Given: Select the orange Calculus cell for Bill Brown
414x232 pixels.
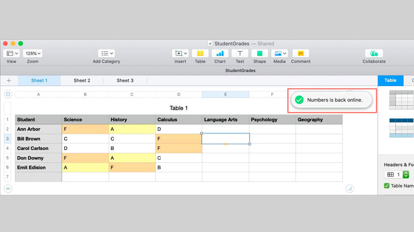Looking at the screenshot, I should click(179, 139).
